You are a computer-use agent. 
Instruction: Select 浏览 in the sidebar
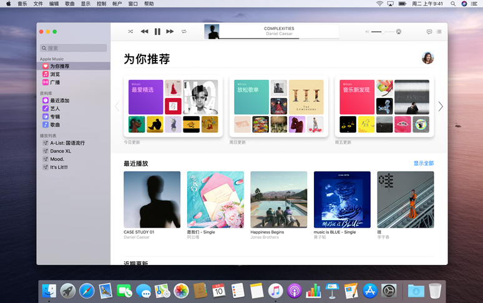[x=56, y=74]
